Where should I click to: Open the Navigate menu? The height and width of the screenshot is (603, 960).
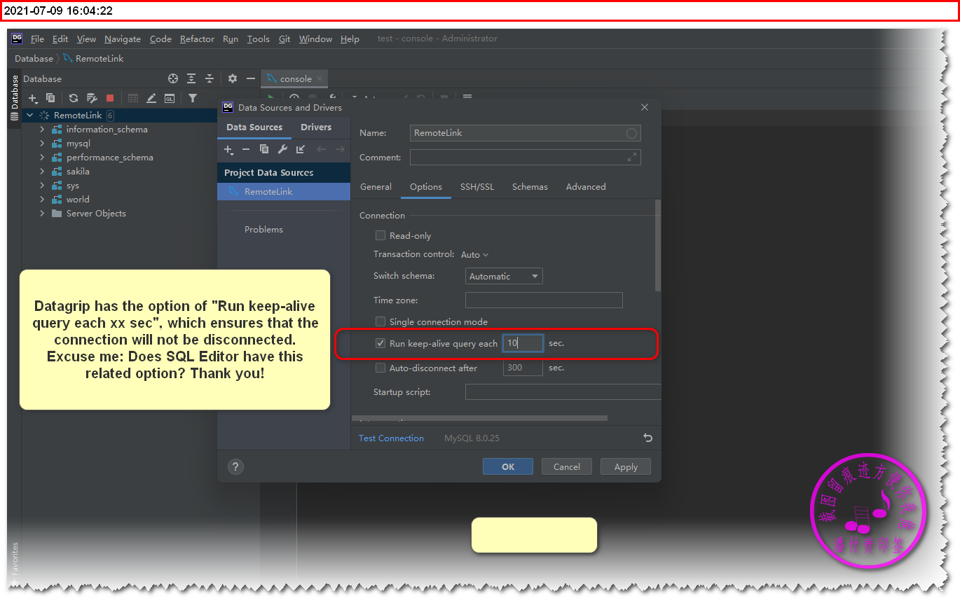coord(123,39)
